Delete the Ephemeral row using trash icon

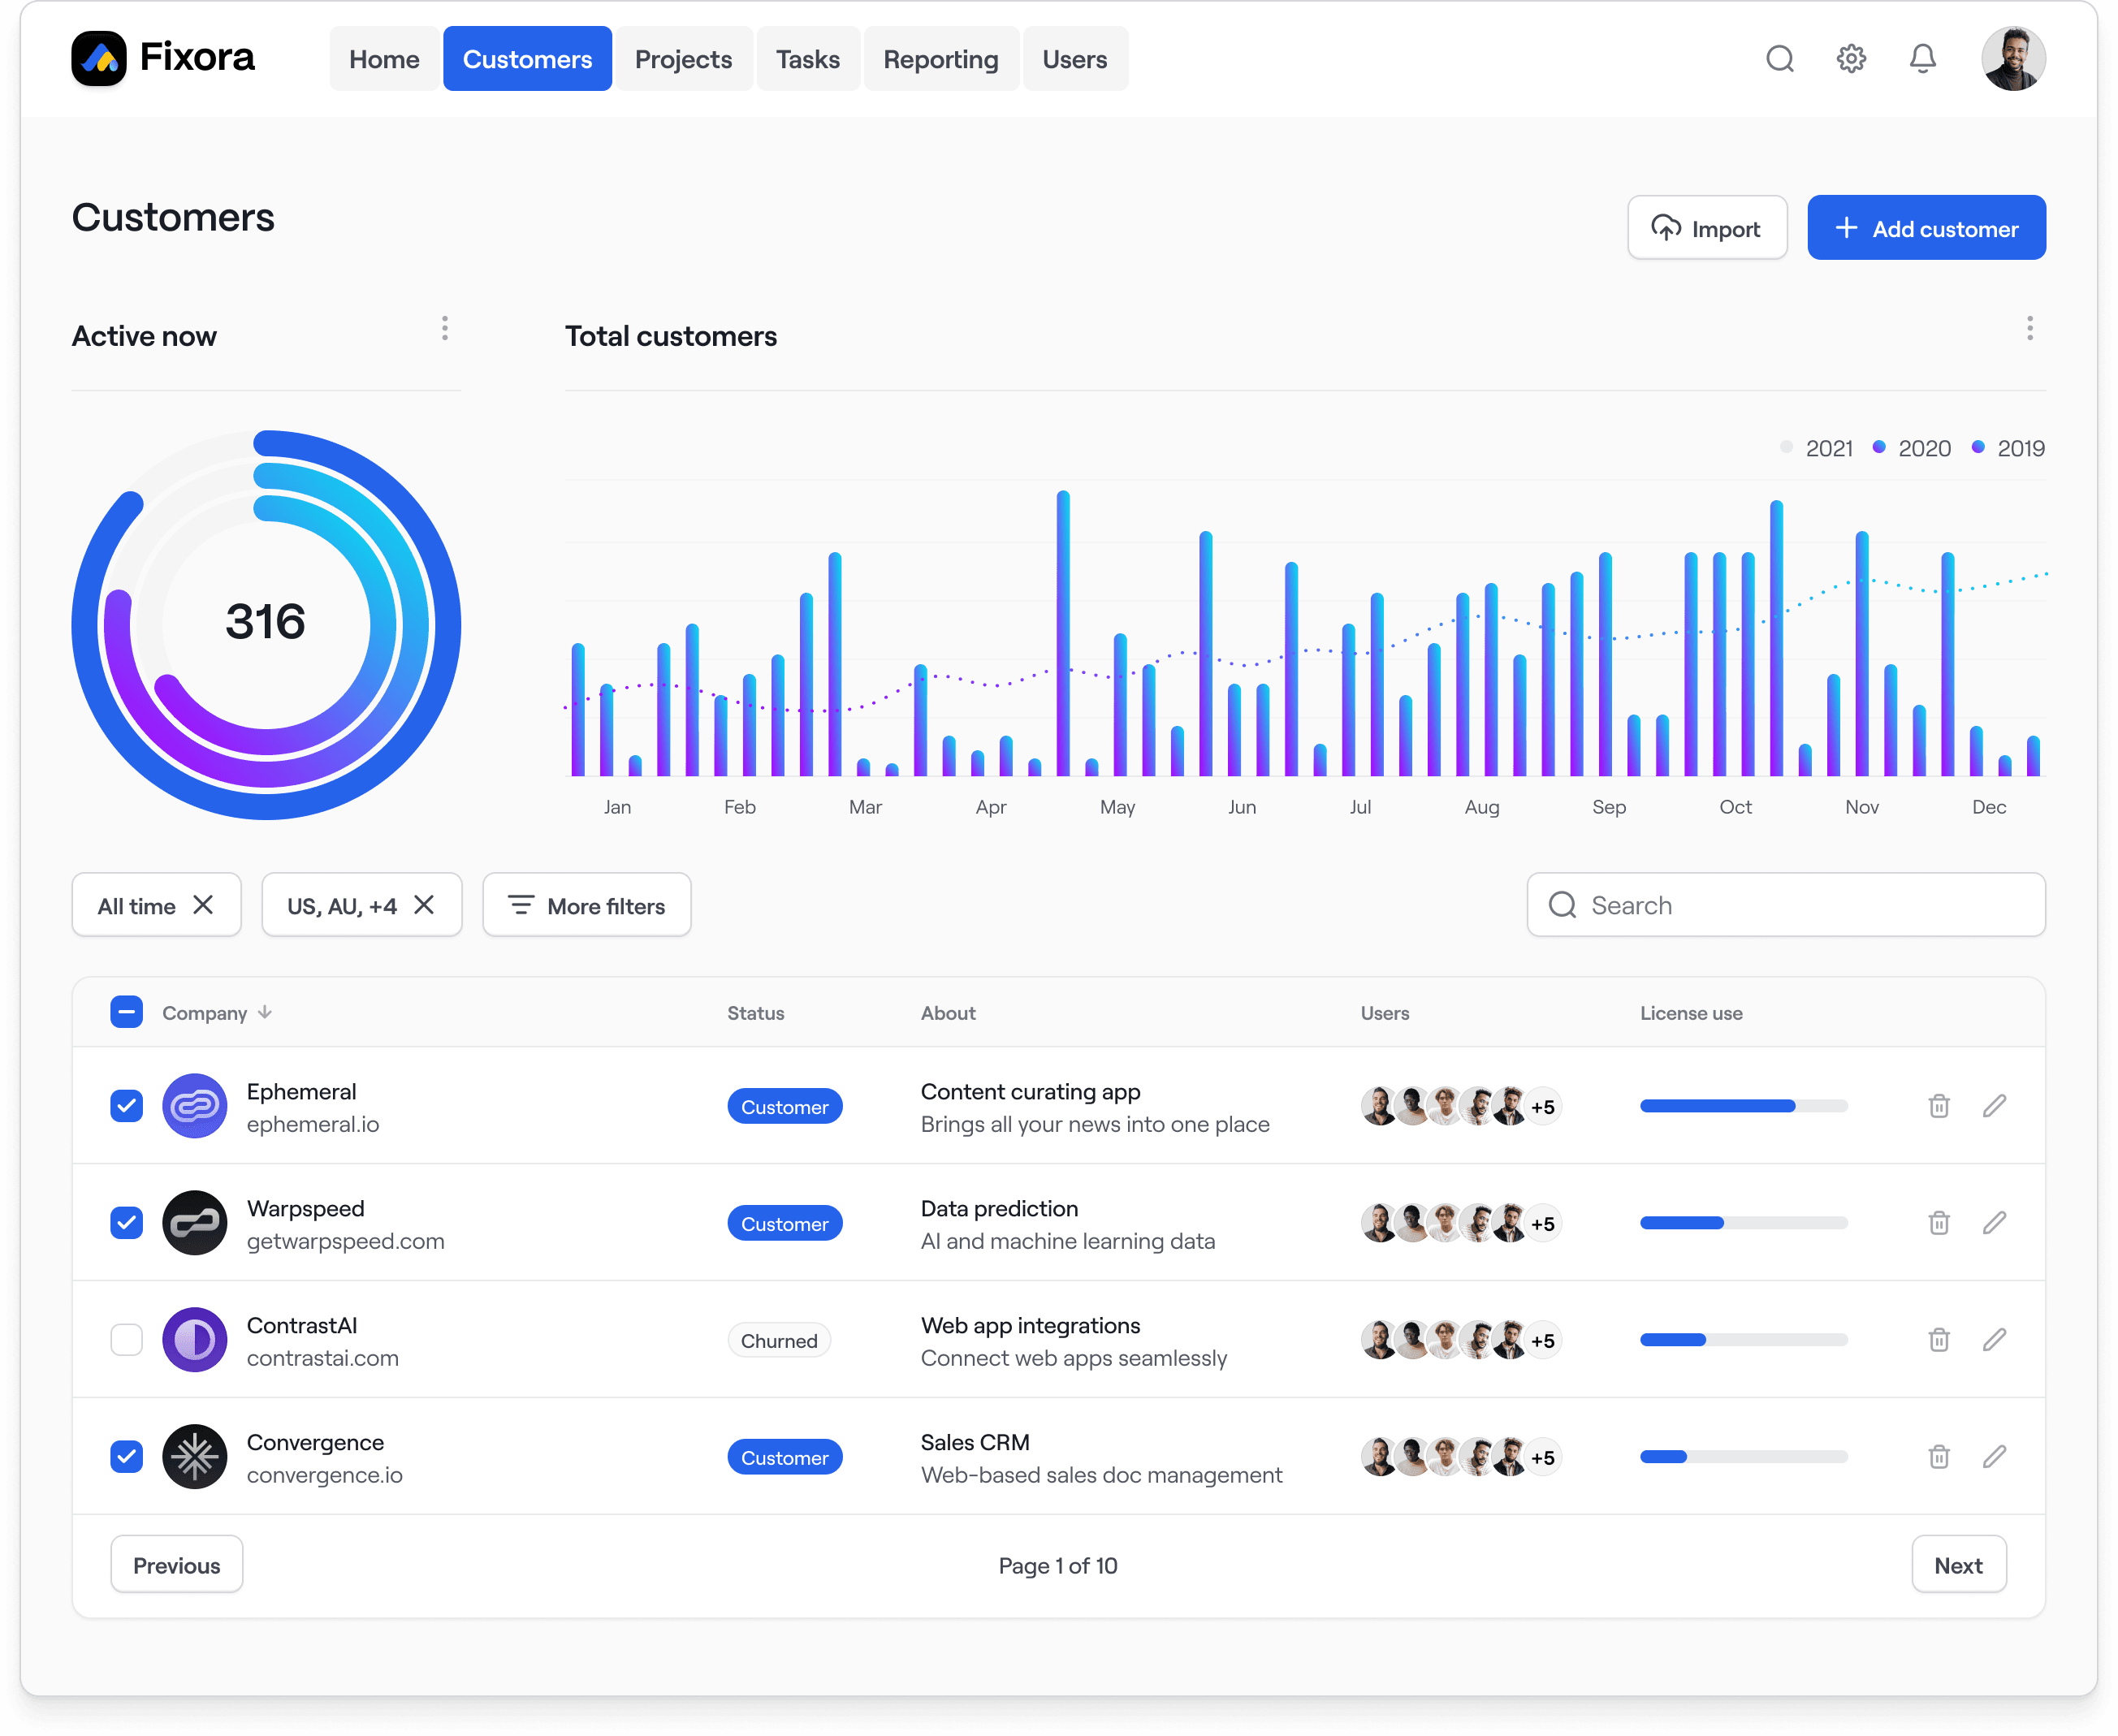(x=1940, y=1106)
